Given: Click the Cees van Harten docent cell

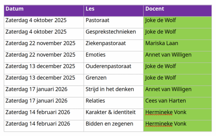Looking at the screenshot, I should pyautogui.click(x=177, y=103).
